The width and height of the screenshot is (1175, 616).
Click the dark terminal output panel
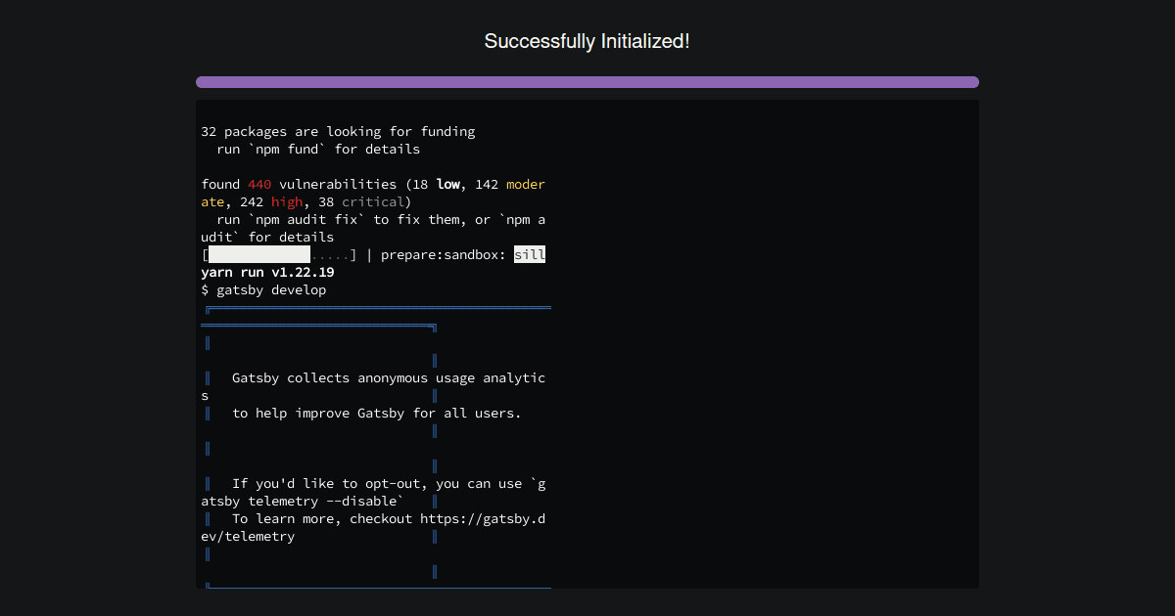click(x=764, y=342)
